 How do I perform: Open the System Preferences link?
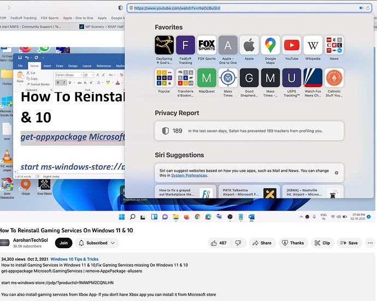coord(189,175)
